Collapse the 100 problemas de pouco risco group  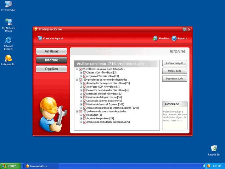pos(77,111)
